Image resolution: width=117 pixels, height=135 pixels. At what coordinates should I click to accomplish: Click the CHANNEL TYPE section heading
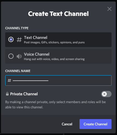[17, 28]
